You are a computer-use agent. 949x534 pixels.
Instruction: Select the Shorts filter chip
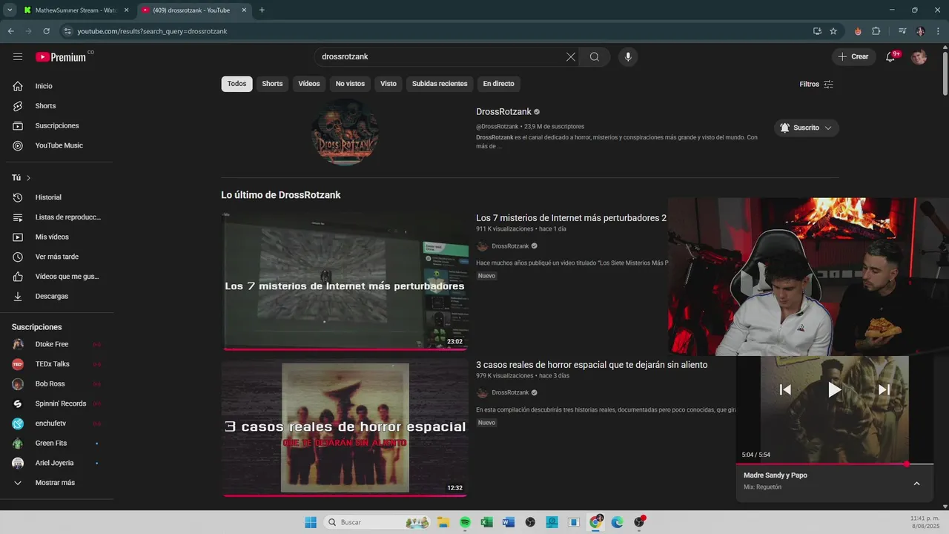click(x=272, y=84)
